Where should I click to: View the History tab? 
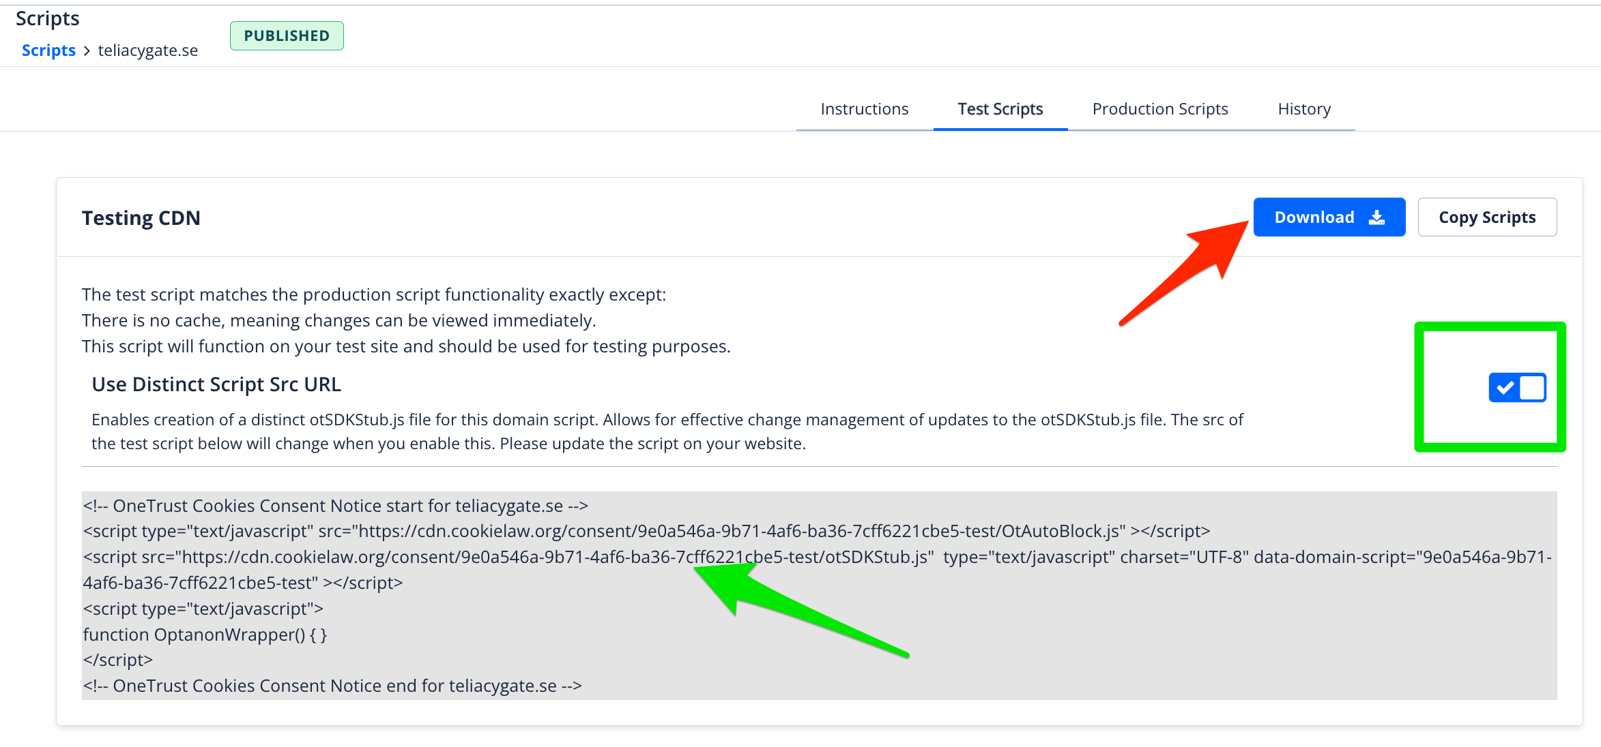click(x=1303, y=109)
